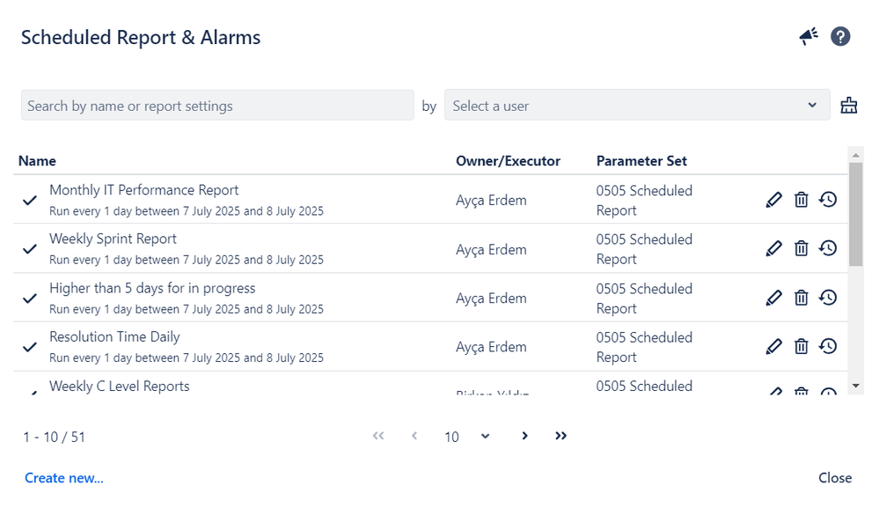879x508 pixels.
Task: Open Create new report link
Action: 63,477
